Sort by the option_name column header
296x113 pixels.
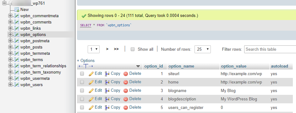181,66
